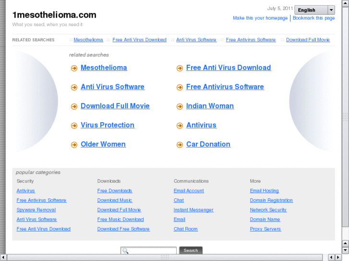The height and width of the screenshot is (261, 349).
Task: Open the Bookmark this page link
Action: click(314, 18)
